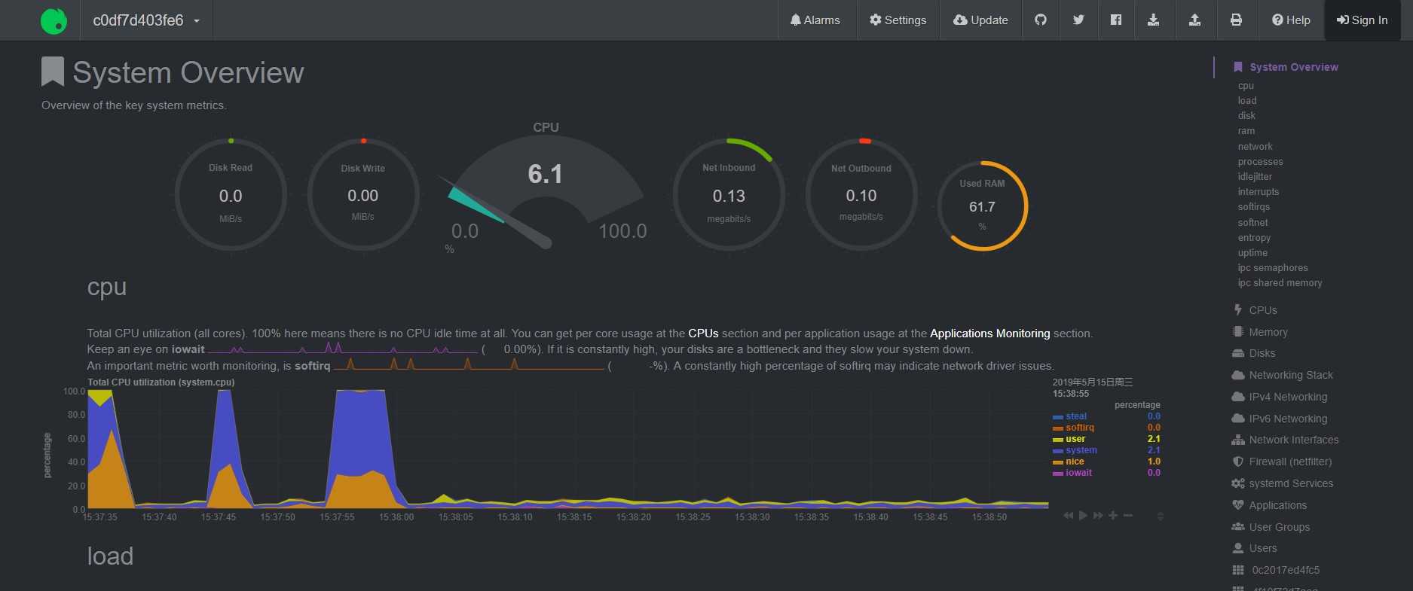Click the IPv4 Networking cloud icon
The height and width of the screenshot is (591, 1413).
(1237, 397)
